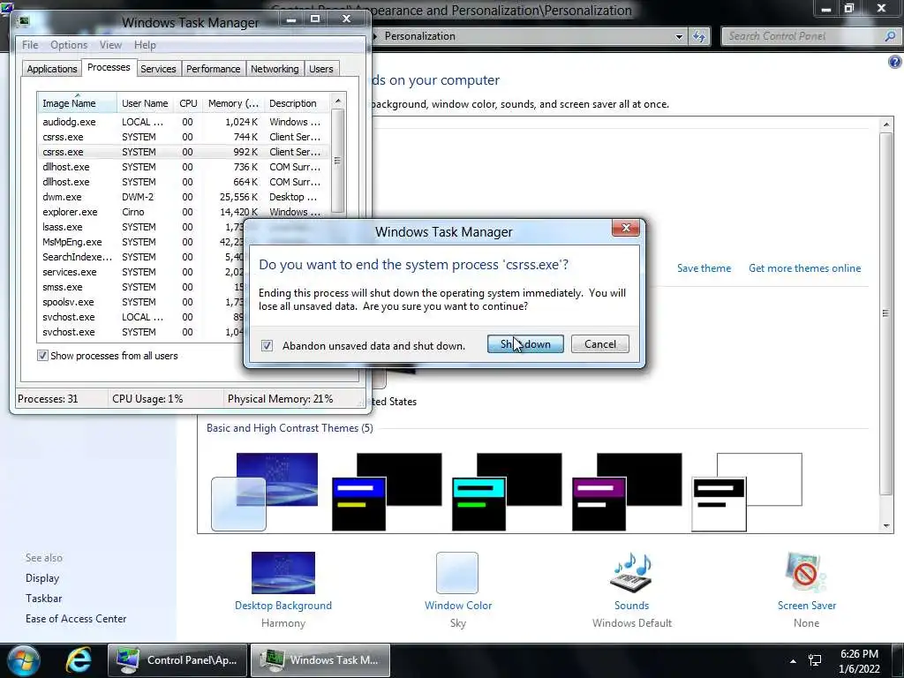
Task: Select the smss.exe process row
Action: tap(141, 287)
